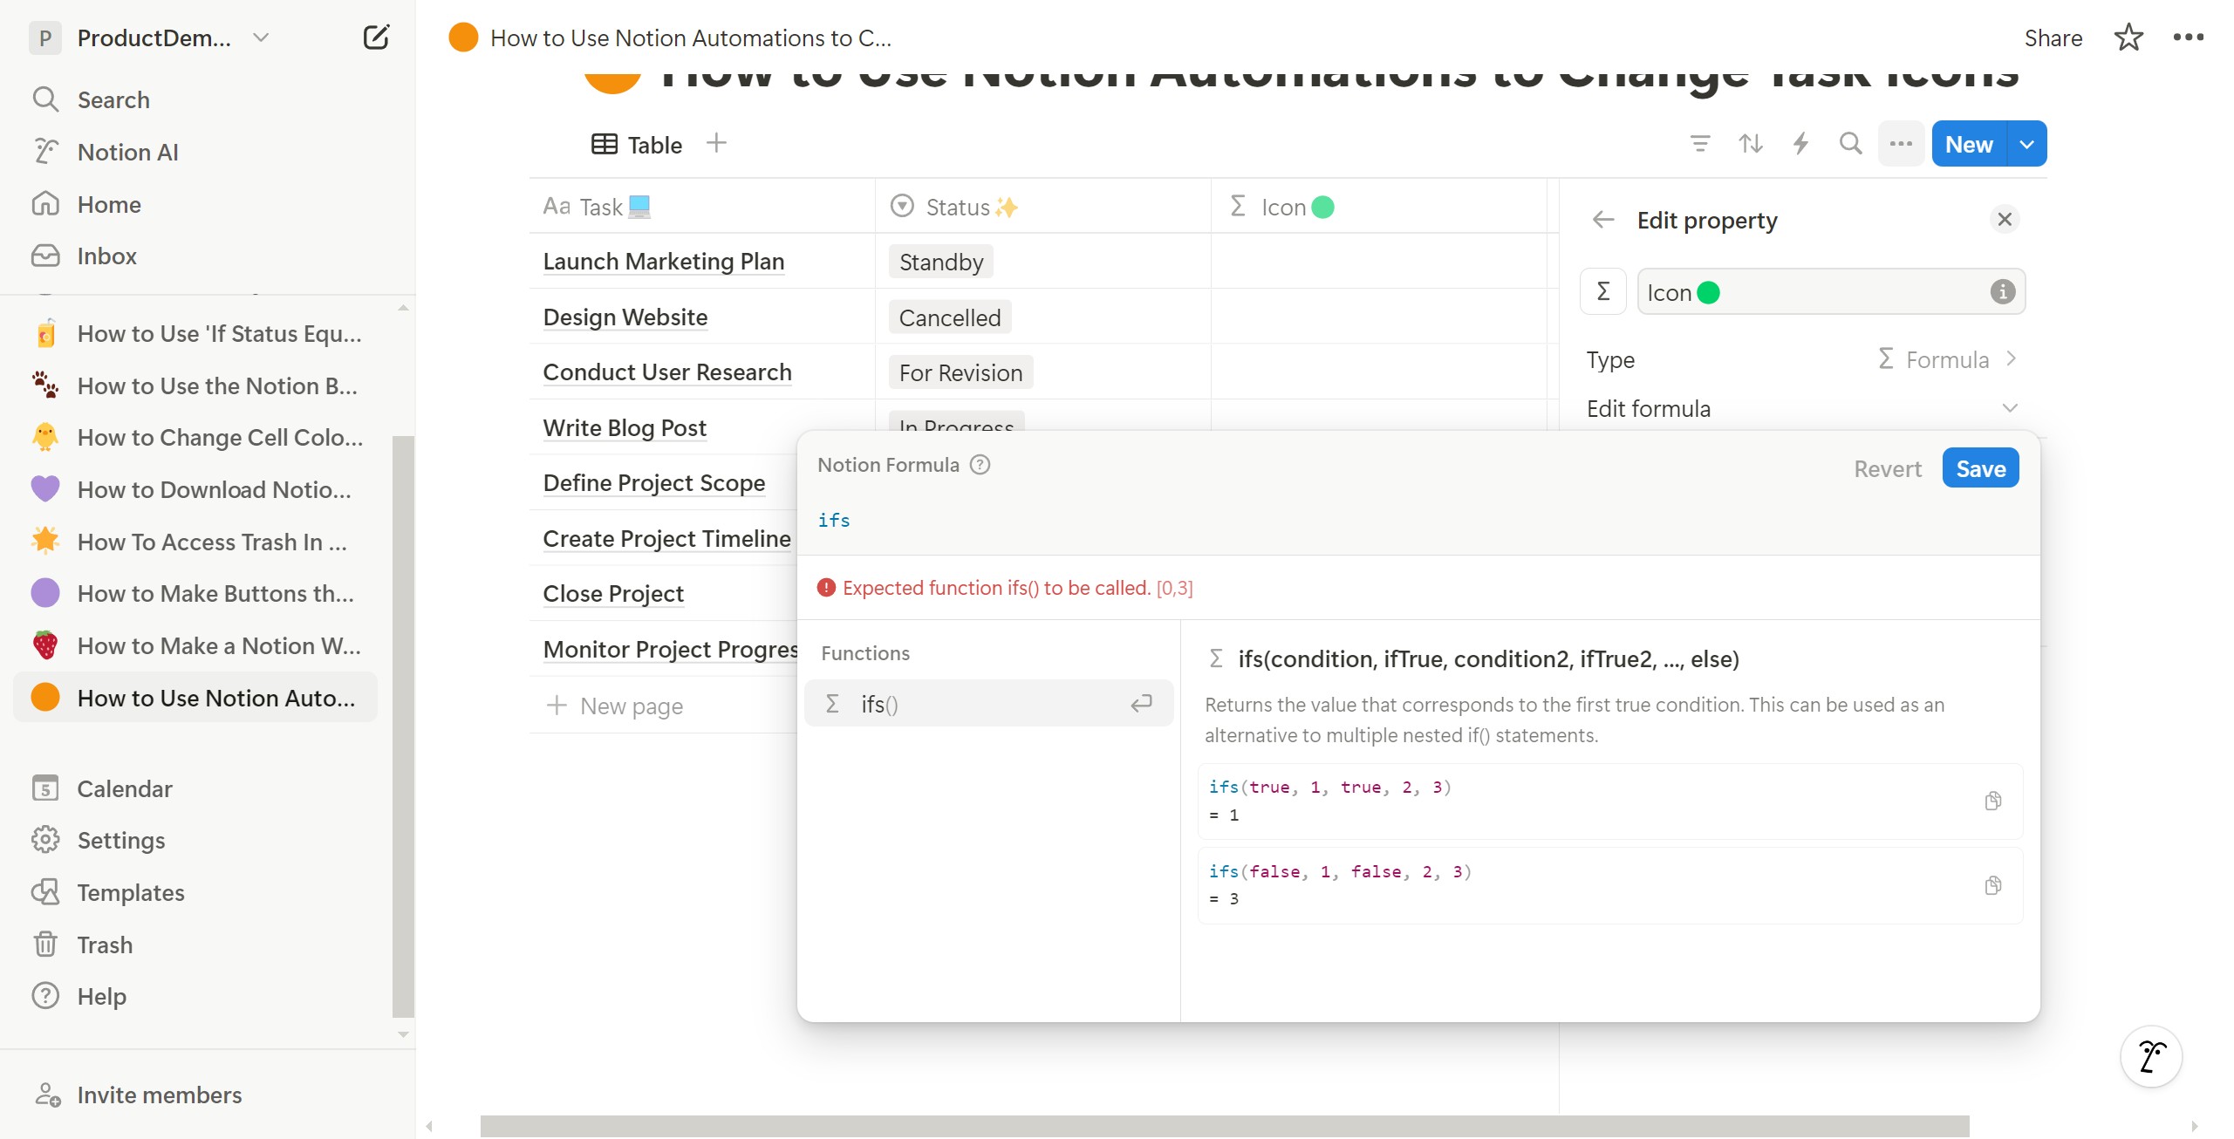The image size is (2234, 1139).
Task: Go back from Edit property panel
Action: click(x=1603, y=219)
